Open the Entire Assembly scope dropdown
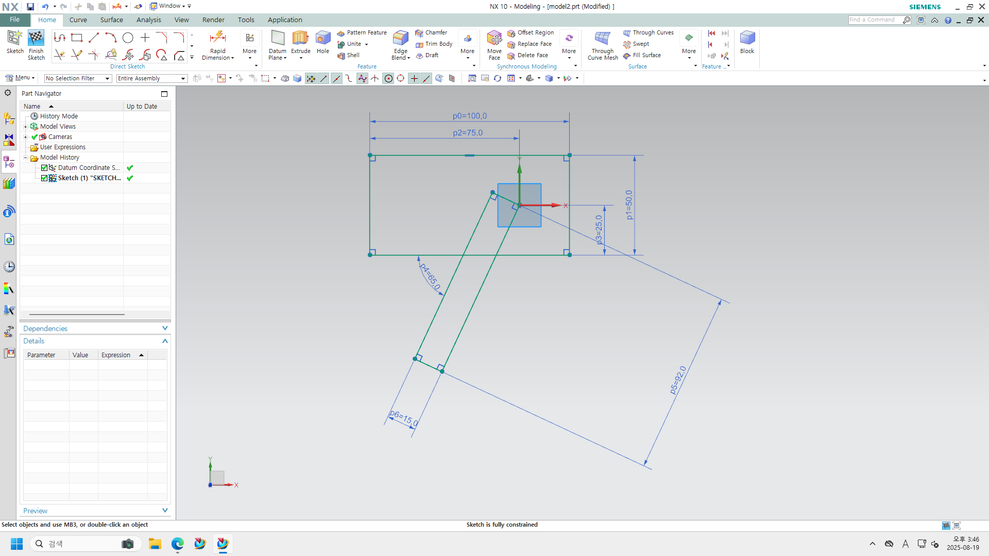This screenshot has width=989, height=556. [151, 78]
